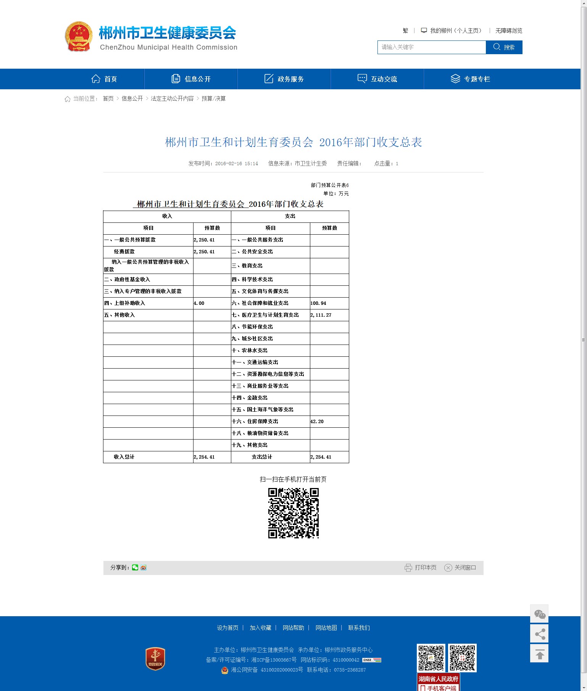Click the police badge icon near 湘公网安备
The image size is (587, 691).
(225, 670)
